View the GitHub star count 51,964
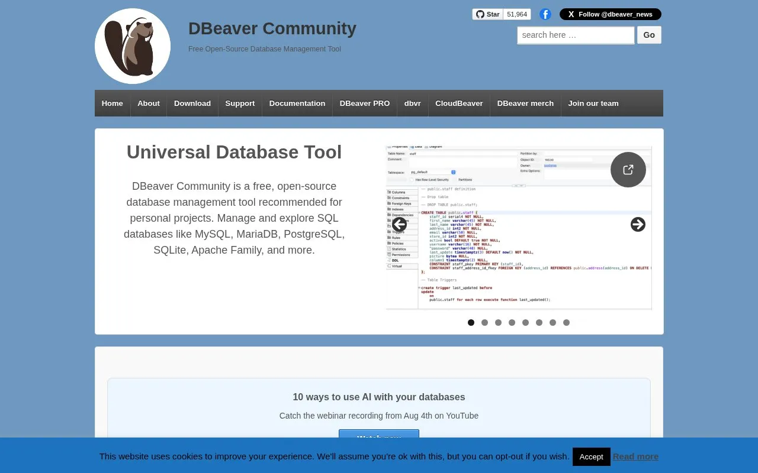This screenshot has width=758, height=473. coord(517,14)
